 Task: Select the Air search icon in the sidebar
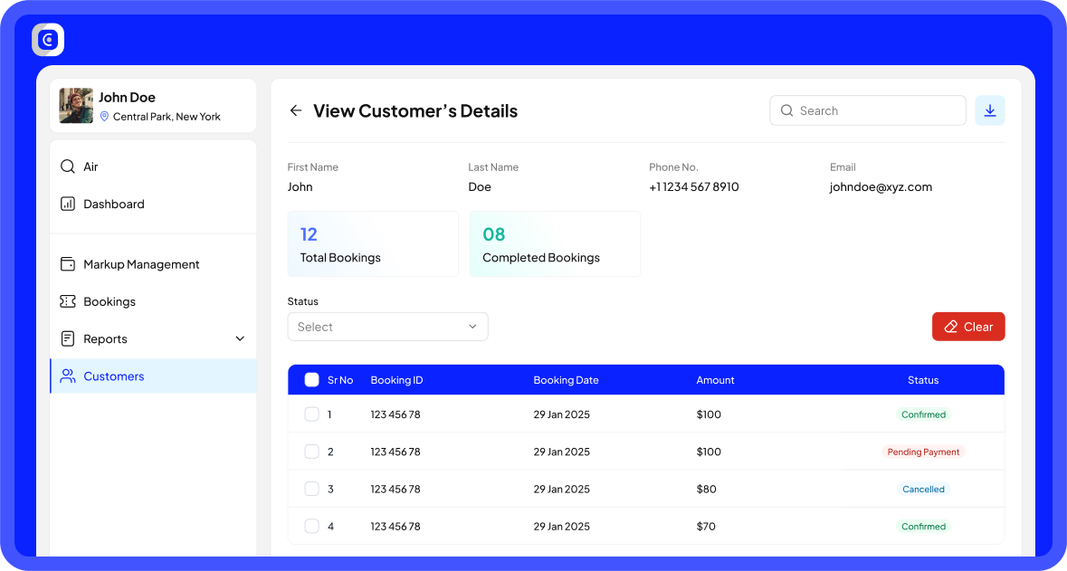67,167
